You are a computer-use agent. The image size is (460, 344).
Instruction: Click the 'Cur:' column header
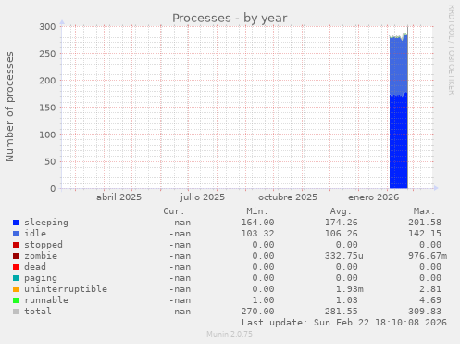(174, 211)
